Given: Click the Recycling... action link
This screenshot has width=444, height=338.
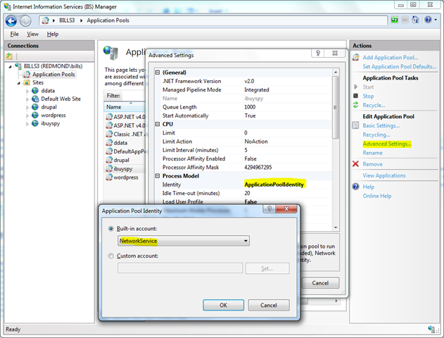Looking at the screenshot, I should point(376,134).
